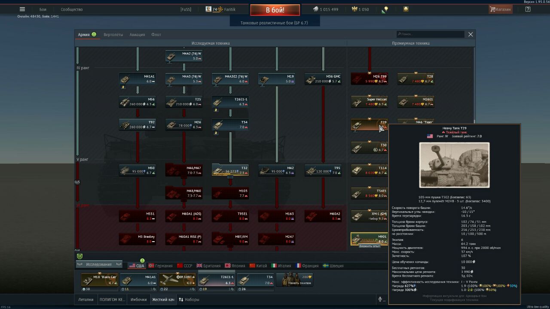Select the M42 anti-air vehicle

(x=277, y=170)
